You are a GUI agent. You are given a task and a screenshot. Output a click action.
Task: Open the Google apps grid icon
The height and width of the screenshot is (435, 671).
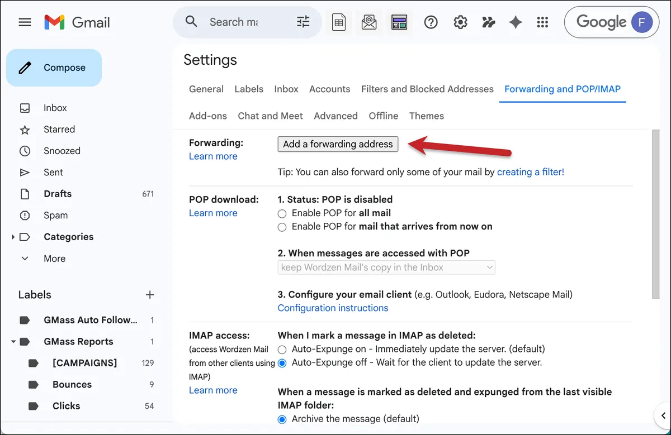[x=542, y=22]
